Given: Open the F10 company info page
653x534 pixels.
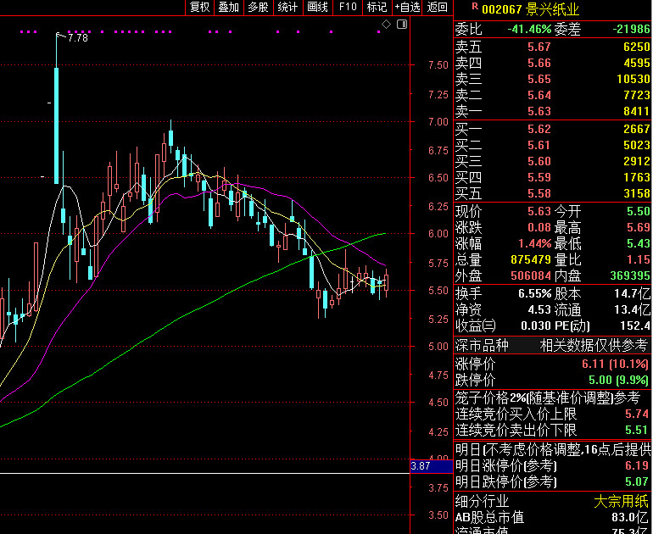Looking at the screenshot, I should click(x=347, y=8).
